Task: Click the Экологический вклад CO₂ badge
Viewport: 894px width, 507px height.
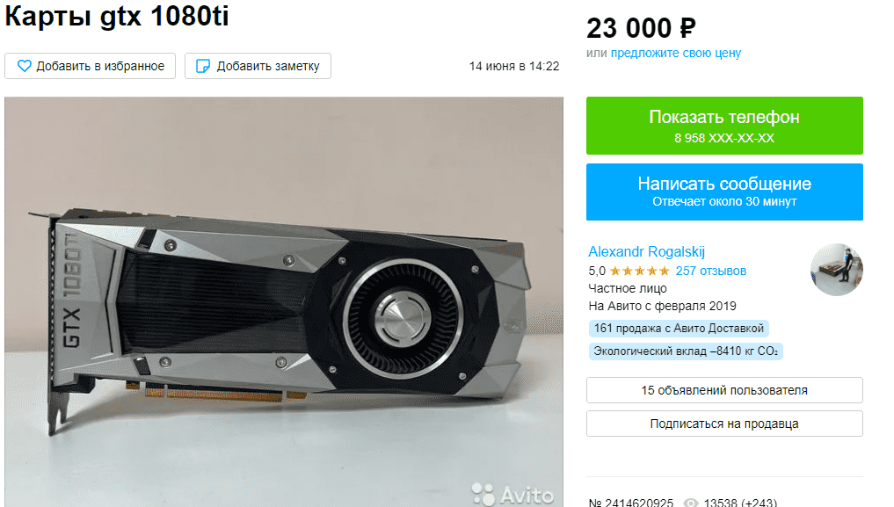Action: 686,351
